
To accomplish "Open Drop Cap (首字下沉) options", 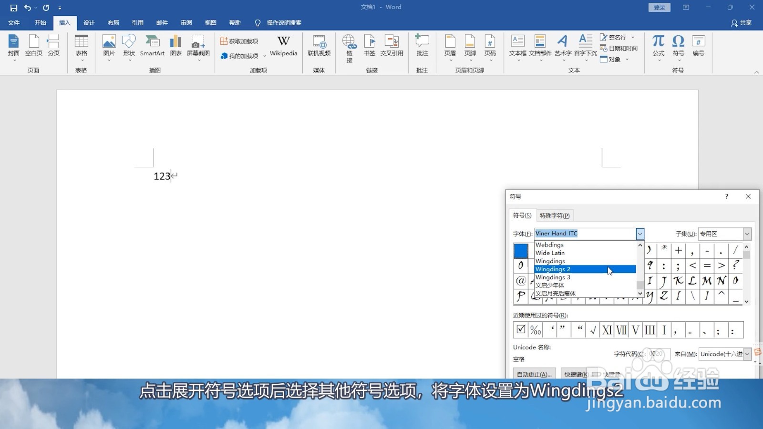I will tap(586, 48).
